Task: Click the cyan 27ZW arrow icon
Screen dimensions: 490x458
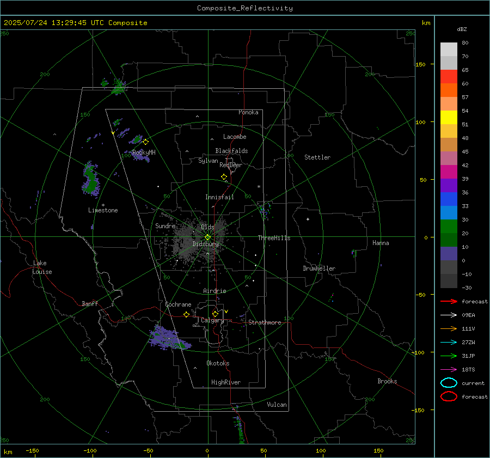Action: (x=449, y=343)
